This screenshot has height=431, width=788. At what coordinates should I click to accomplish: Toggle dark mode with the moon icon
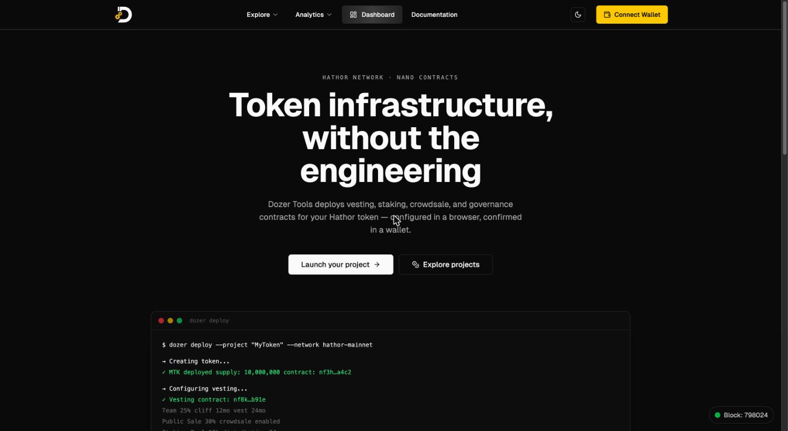(x=578, y=15)
